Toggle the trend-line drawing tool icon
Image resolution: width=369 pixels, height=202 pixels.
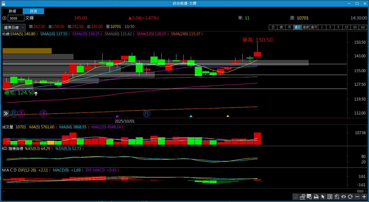click(x=302, y=197)
